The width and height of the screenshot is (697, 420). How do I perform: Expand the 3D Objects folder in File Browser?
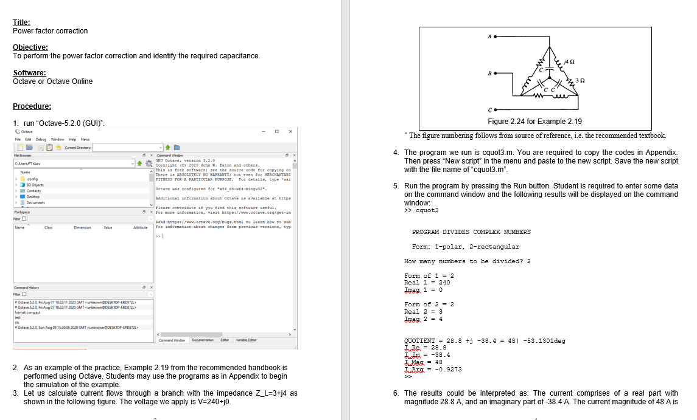click(15, 184)
